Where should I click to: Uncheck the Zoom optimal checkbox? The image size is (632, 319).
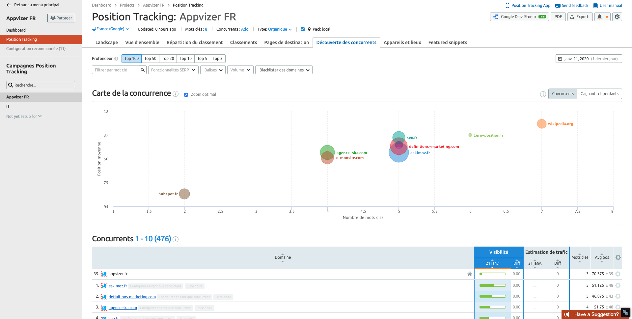click(186, 94)
